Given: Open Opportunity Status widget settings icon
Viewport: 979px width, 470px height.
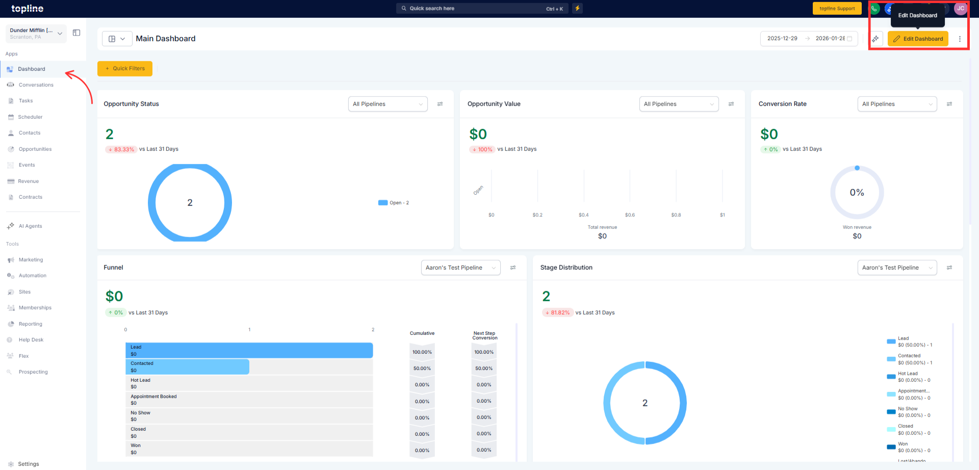Looking at the screenshot, I should click(x=440, y=104).
